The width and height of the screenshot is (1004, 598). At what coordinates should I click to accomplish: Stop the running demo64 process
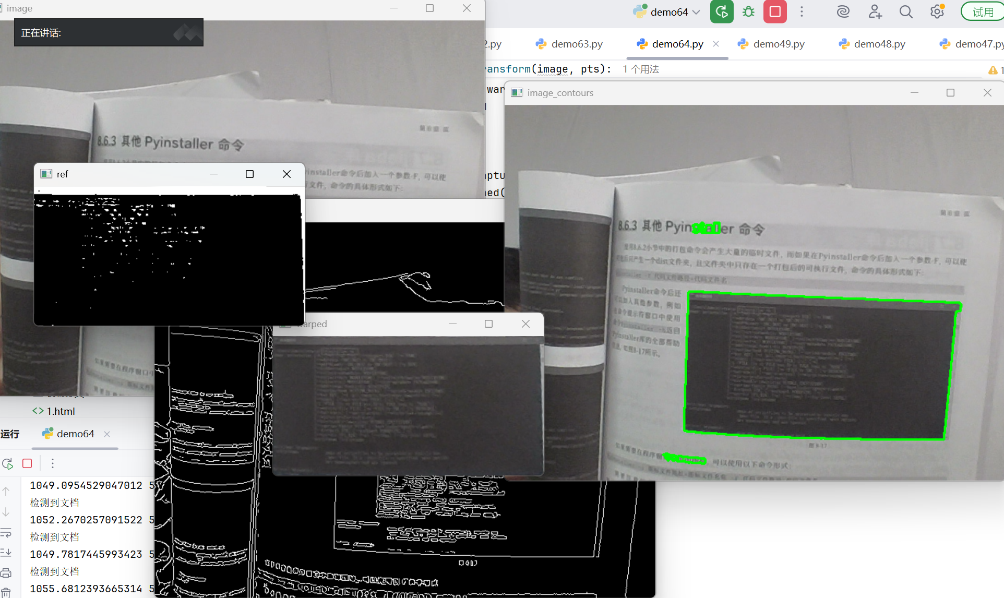pos(775,12)
